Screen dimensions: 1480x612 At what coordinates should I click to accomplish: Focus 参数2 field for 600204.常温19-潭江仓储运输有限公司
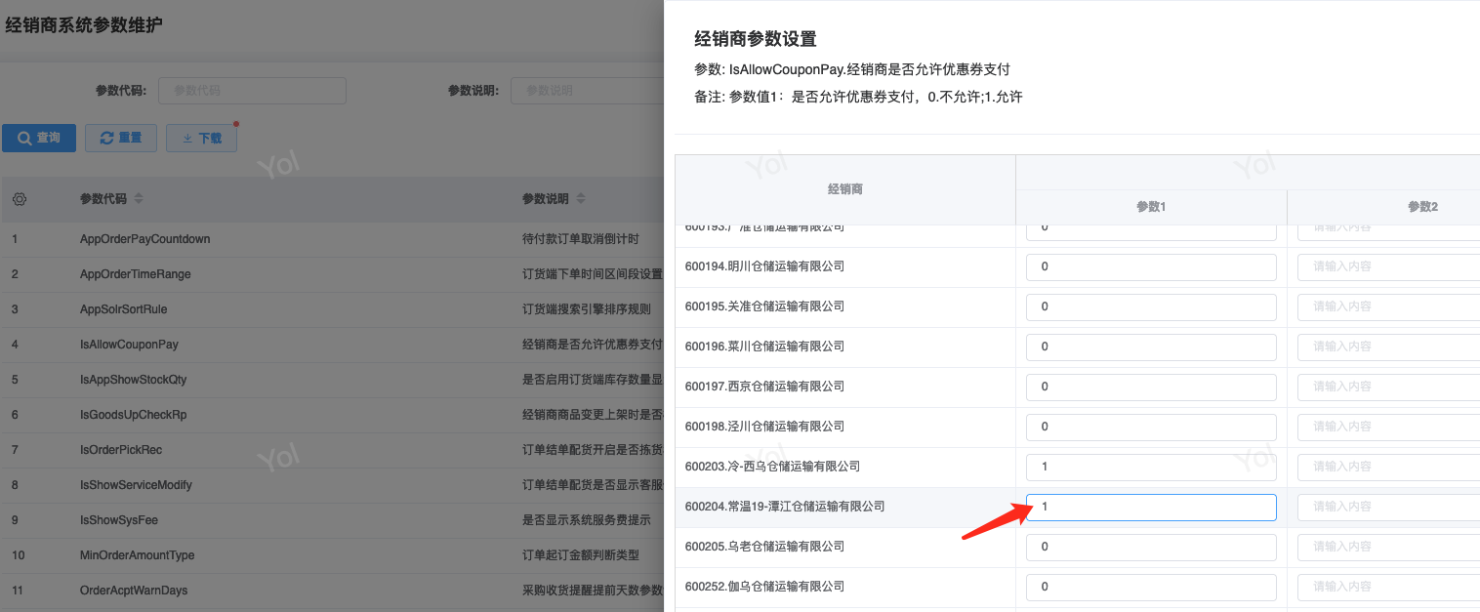pos(1388,507)
